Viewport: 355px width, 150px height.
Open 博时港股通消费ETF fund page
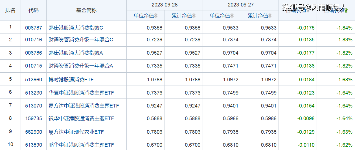point(71,80)
